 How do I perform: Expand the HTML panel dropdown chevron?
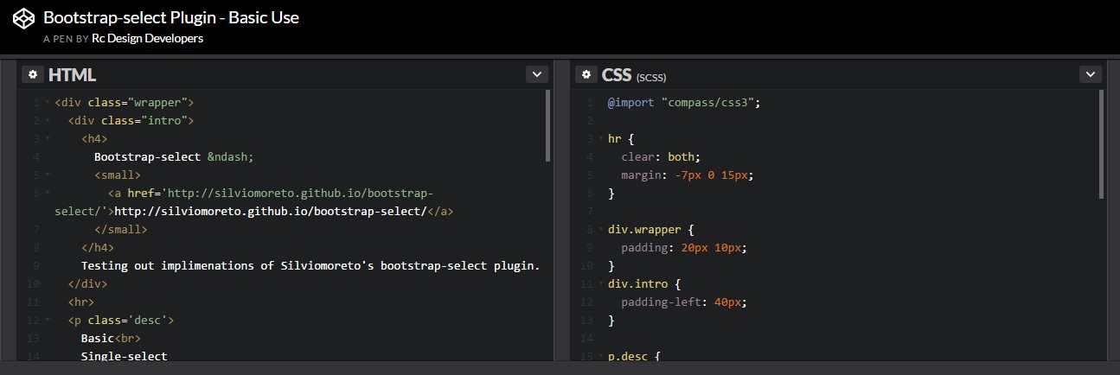tap(536, 74)
